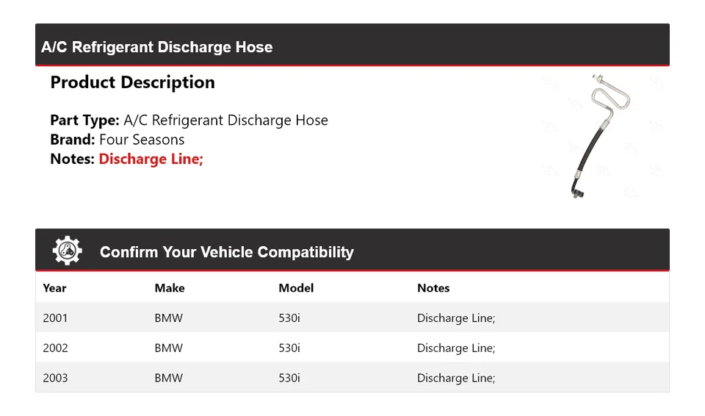The height and width of the screenshot is (416, 705).
Task: Open the discharge hose product image
Action: point(601,136)
